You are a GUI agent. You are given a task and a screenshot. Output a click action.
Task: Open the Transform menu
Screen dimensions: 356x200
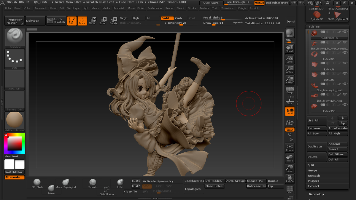[x=228, y=8]
